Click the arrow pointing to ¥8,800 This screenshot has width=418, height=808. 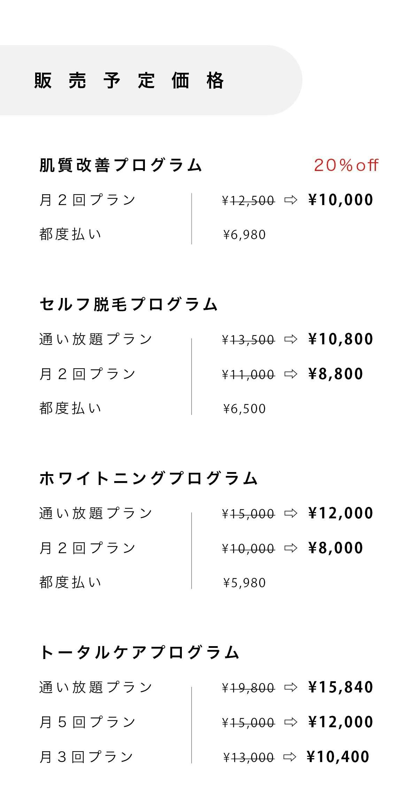pos(291,374)
